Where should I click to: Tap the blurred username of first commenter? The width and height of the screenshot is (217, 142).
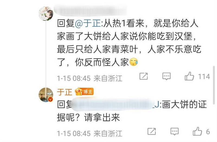click(x=91, y=10)
